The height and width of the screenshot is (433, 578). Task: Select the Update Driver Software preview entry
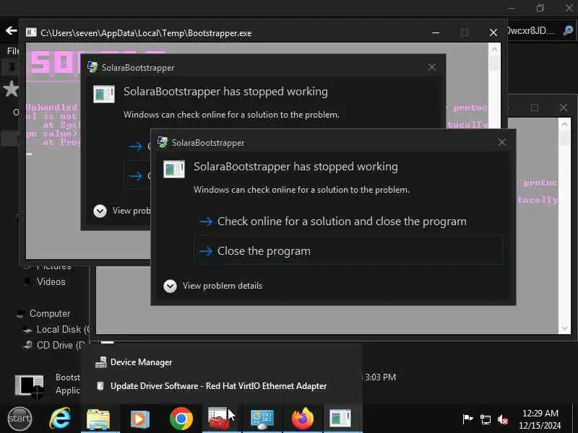click(211, 386)
